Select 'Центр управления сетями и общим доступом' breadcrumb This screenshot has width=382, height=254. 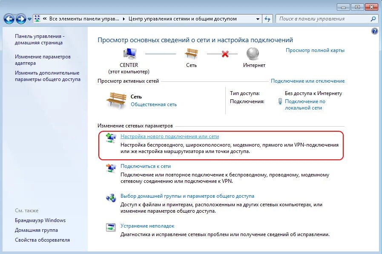coord(182,18)
